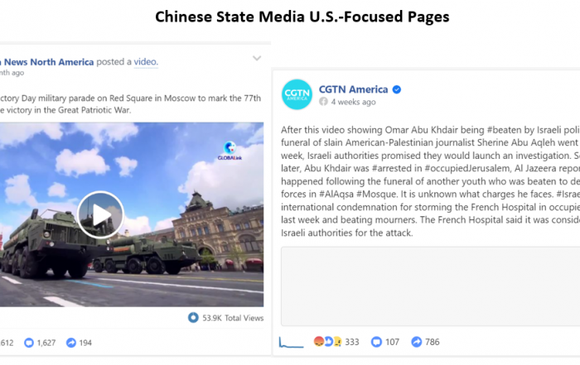Click share icon showing 194
This screenshot has height=365, width=580.
tap(71, 343)
